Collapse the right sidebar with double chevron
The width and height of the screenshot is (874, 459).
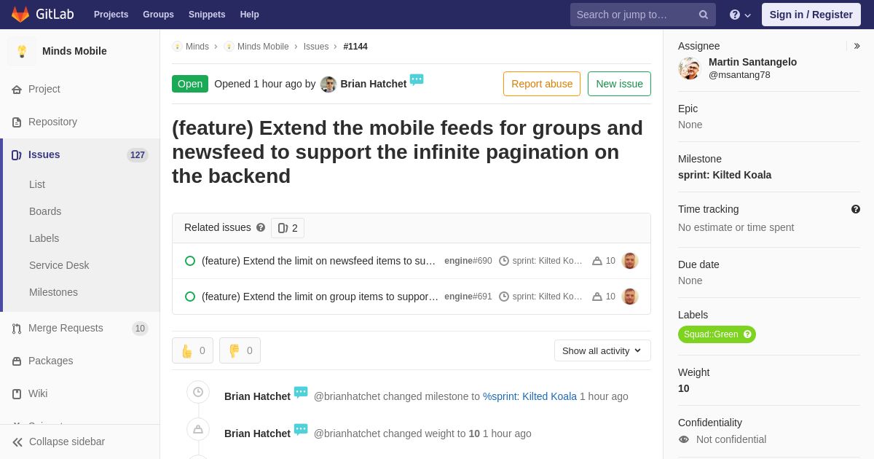click(x=857, y=46)
